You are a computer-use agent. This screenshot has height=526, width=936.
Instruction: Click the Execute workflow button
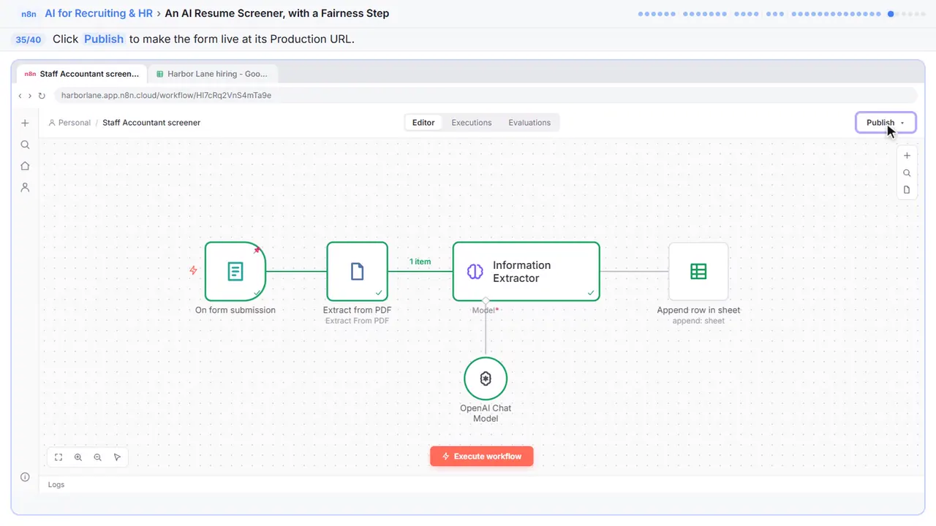click(481, 457)
